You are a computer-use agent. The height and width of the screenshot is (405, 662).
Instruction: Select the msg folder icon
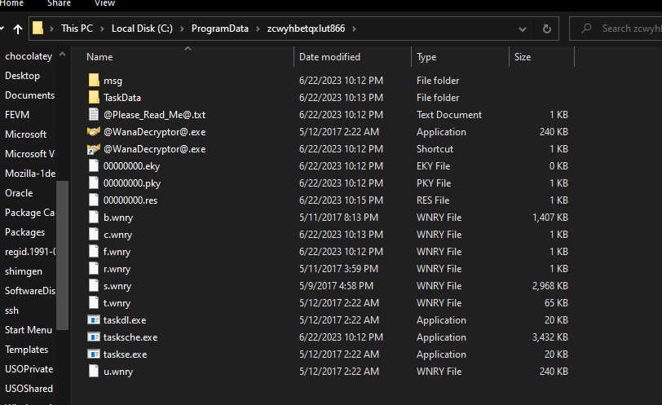[94, 81]
